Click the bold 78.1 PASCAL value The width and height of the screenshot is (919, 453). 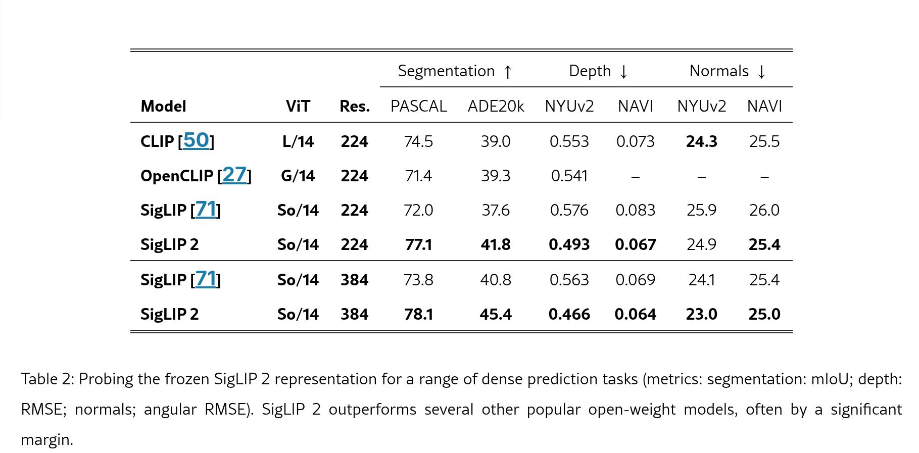pyautogui.click(x=418, y=314)
